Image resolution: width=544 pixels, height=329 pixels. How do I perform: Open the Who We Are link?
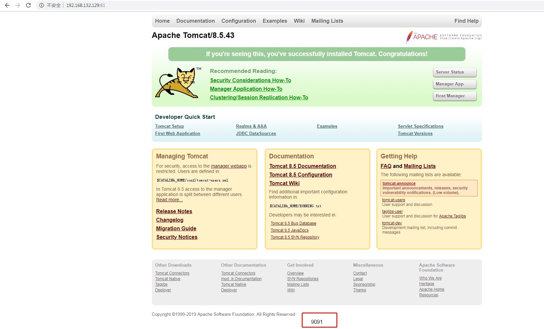click(x=430, y=278)
